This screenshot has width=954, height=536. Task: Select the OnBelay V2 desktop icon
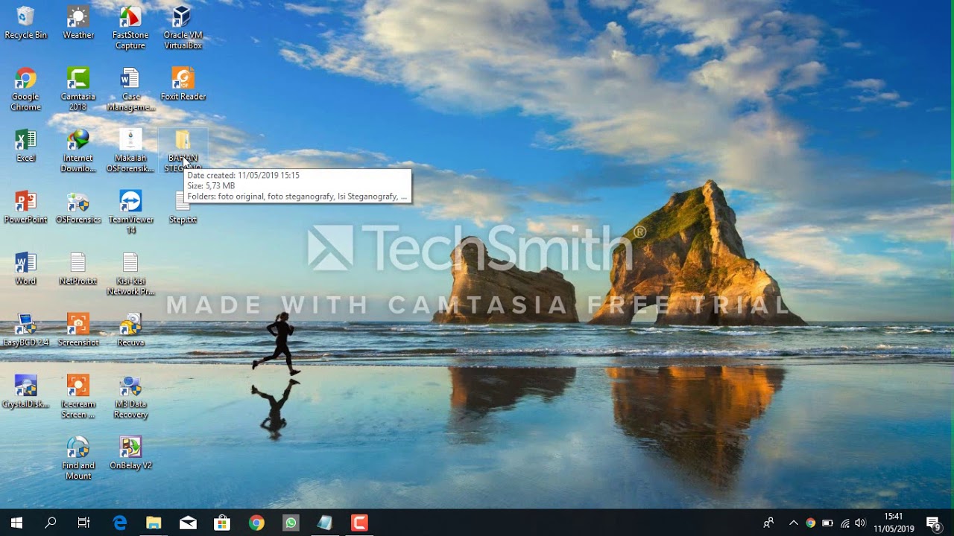tap(130, 454)
